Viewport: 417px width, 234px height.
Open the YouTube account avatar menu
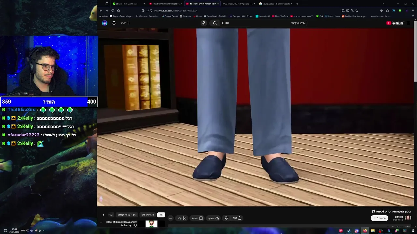pyautogui.click(x=105, y=23)
